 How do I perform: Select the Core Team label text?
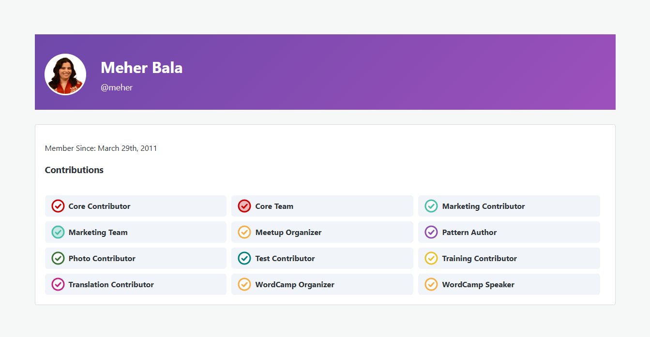(274, 206)
